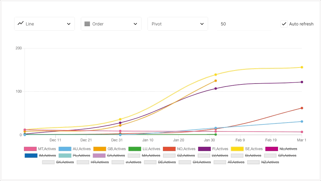Show the hidden NL,Actives series
Screen dimensions: 321x181
point(288,149)
